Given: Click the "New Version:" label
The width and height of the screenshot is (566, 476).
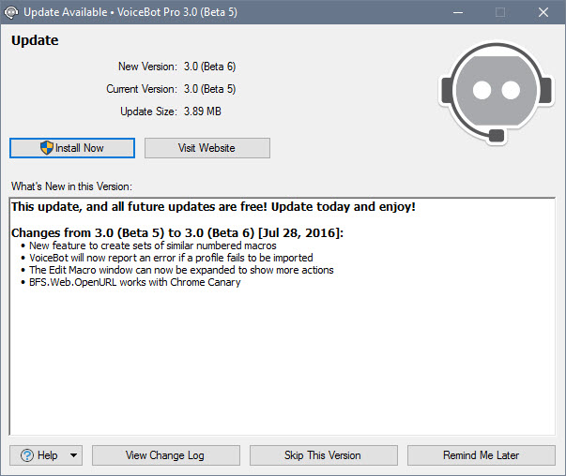Looking at the screenshot, I should pyautogui.click(x=147, y=67).
